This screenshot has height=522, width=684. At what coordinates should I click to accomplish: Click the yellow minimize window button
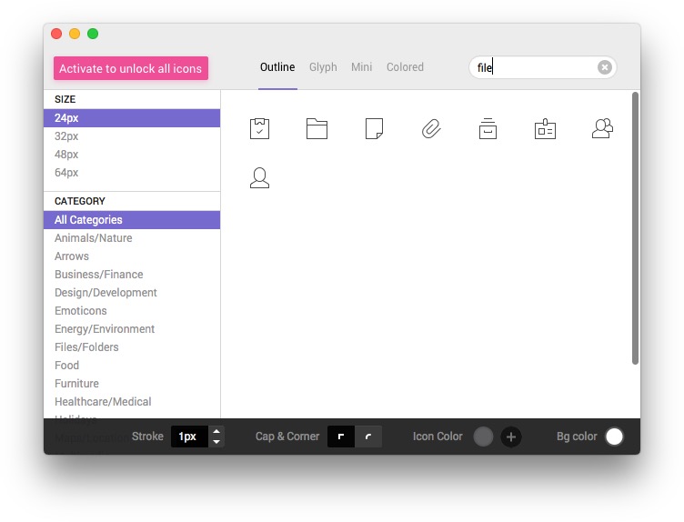75,34
